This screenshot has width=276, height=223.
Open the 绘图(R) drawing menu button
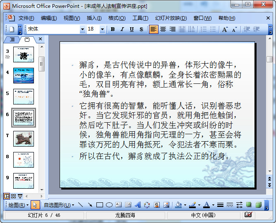click(18, 205)
